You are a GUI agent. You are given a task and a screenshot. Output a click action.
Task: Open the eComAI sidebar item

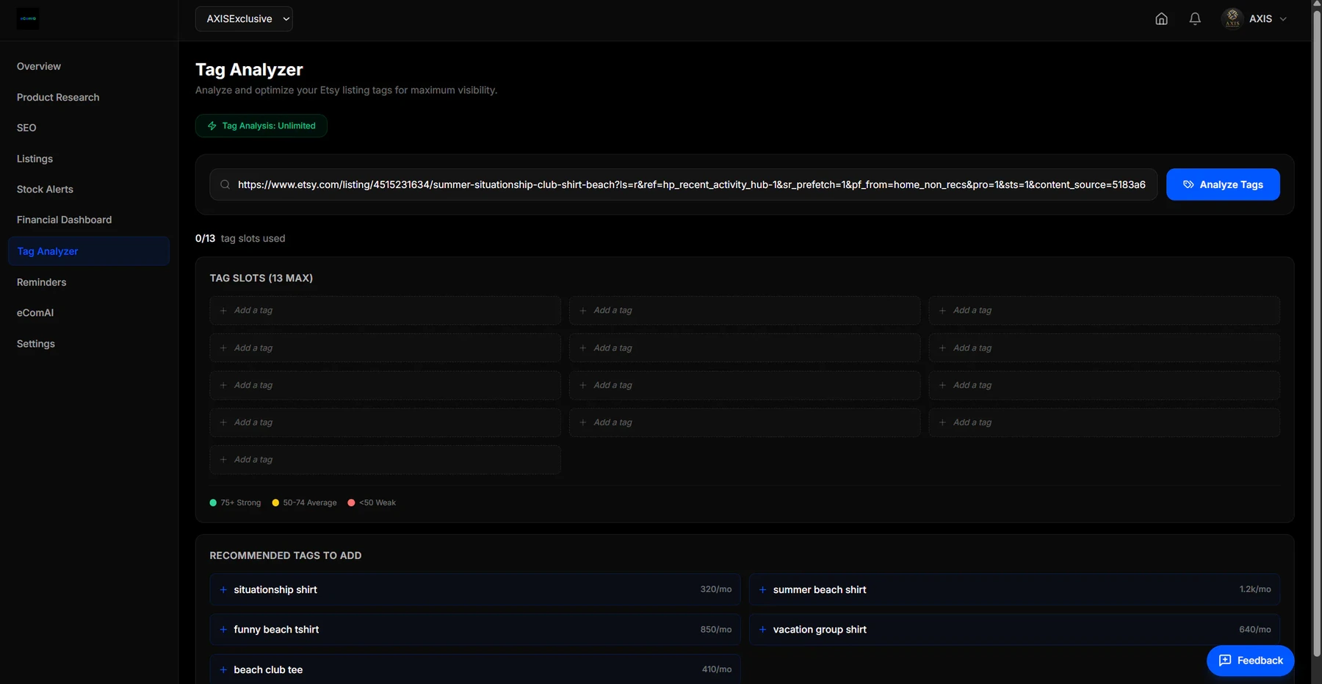point(35,313)
